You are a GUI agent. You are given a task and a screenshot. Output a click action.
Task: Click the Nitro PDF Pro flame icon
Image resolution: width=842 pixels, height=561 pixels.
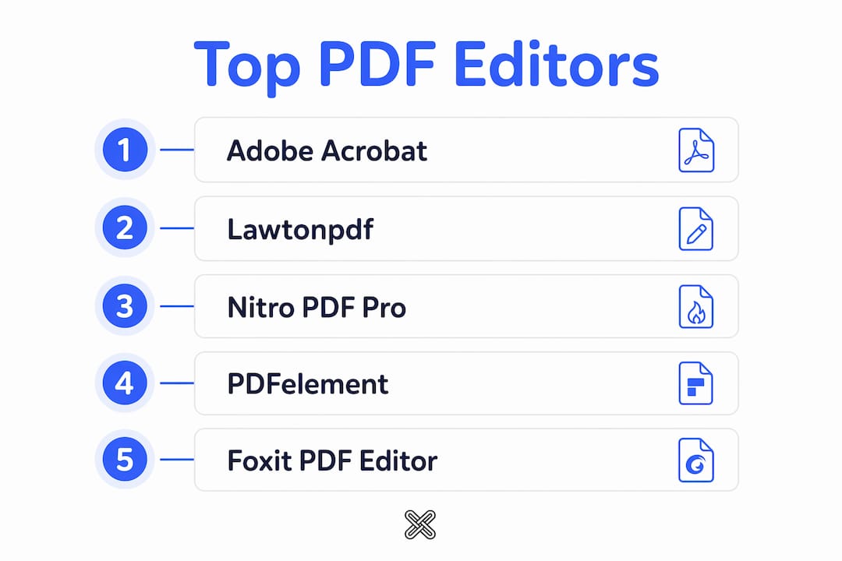(x=696, y=306)
